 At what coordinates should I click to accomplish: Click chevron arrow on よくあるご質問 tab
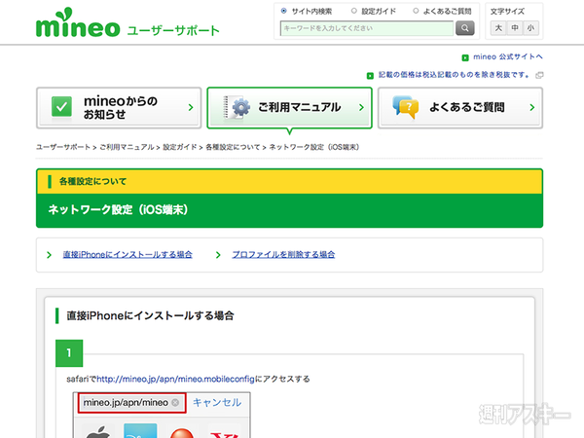pyautogui.click(x=531, y=108)
